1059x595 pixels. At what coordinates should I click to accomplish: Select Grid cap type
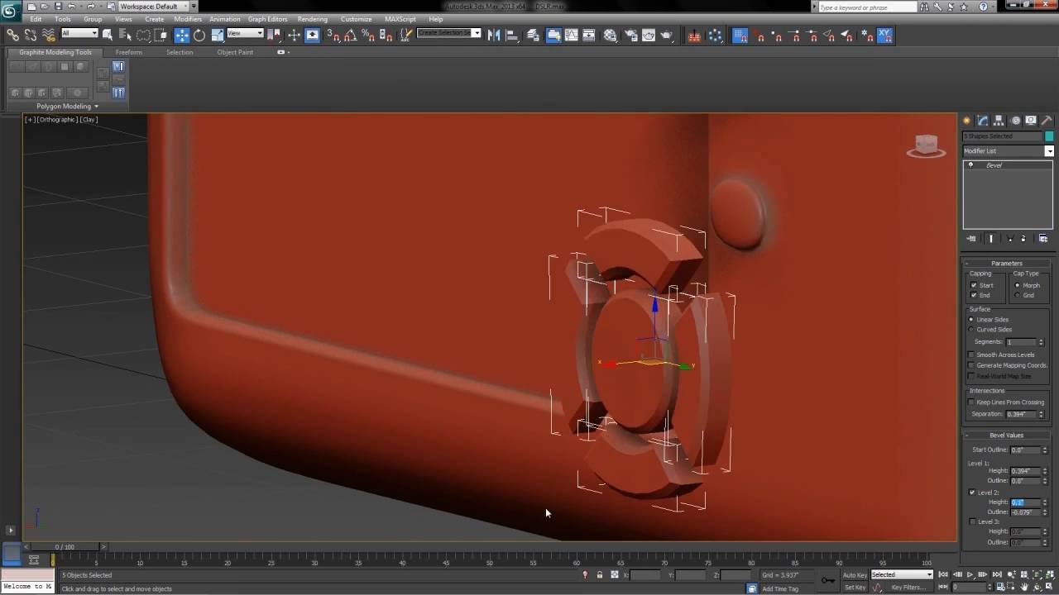pyautogui.click(x=1018, y=295)
